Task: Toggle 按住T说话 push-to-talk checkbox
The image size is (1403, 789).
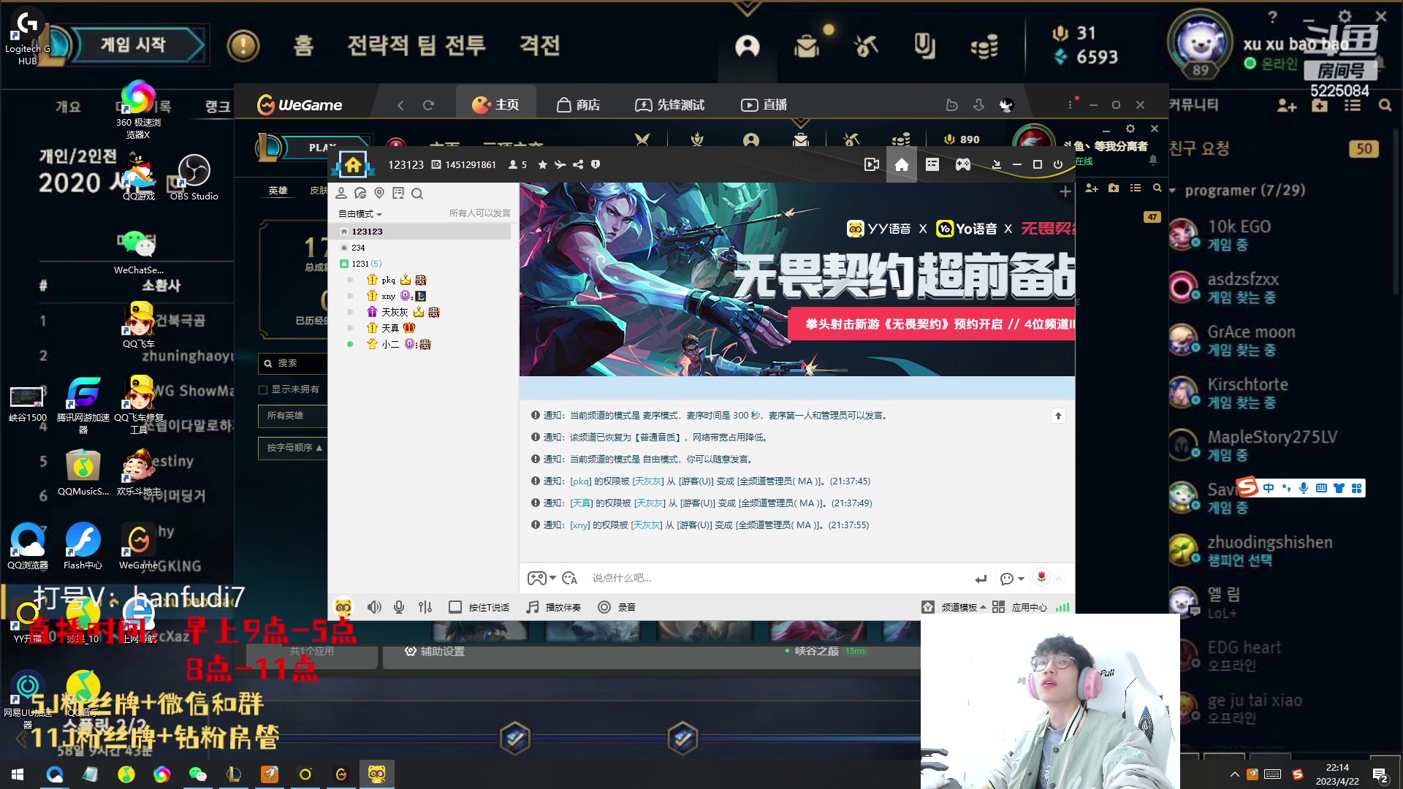Action: (x=455, y=607)
